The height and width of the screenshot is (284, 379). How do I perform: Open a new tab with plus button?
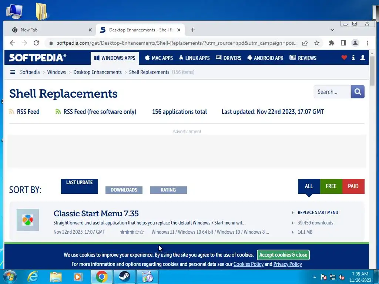[192, 30]
